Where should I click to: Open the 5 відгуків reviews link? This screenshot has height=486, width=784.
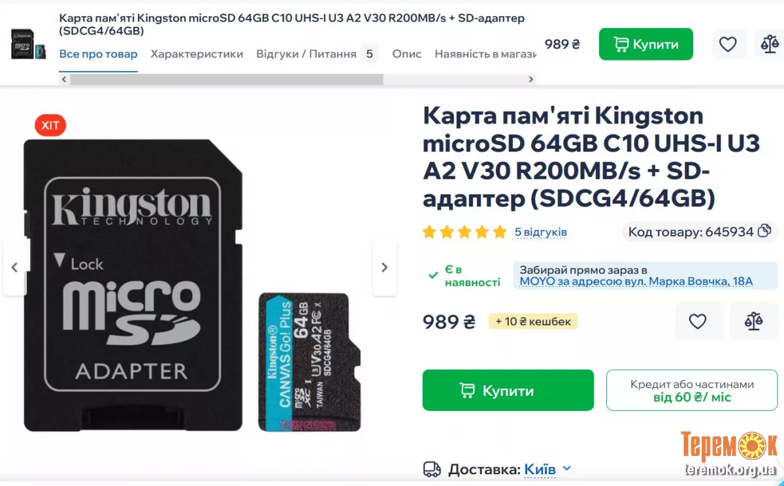[x=541, y=232]
